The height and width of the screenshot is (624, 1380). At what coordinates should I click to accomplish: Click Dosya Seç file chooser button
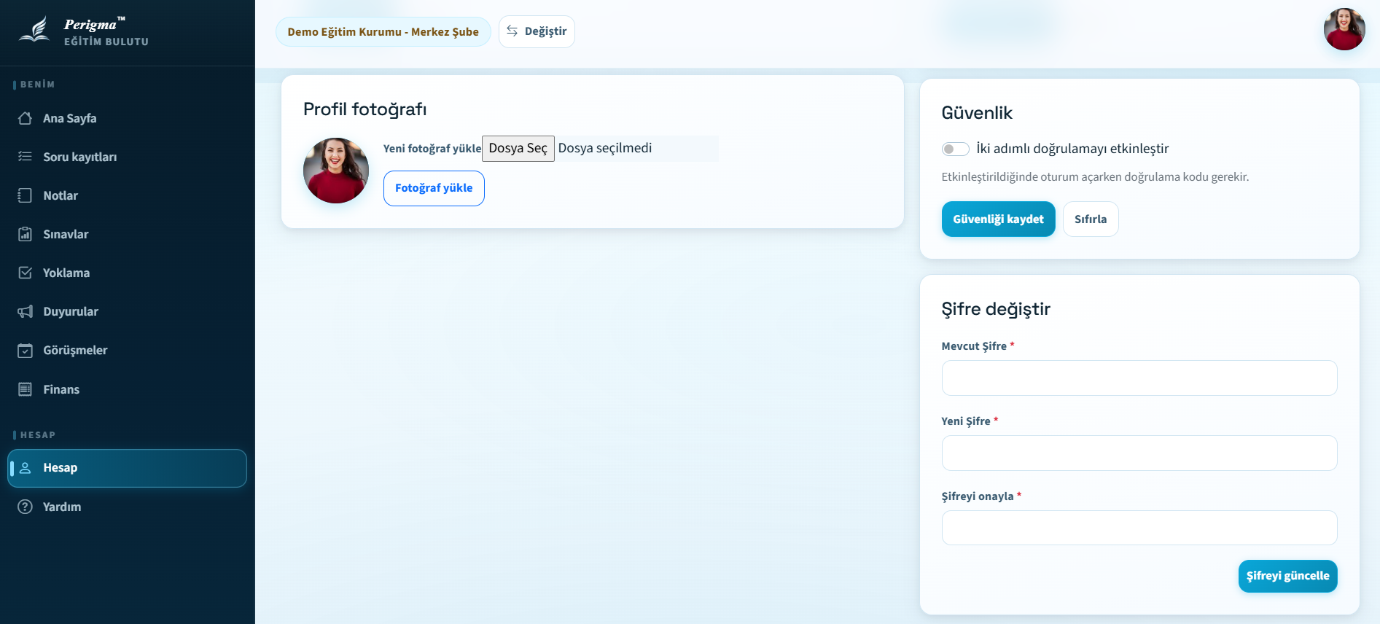point(518,149)
